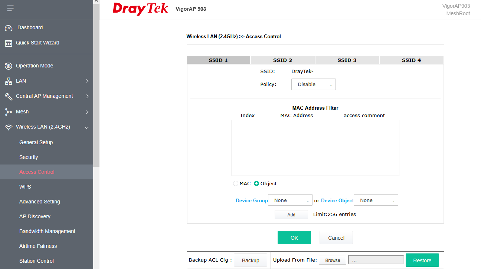This screenshot has width=481, height=269.
Task: Open Dashboard via its gauge icon
Action: click(x=9, y=28)
